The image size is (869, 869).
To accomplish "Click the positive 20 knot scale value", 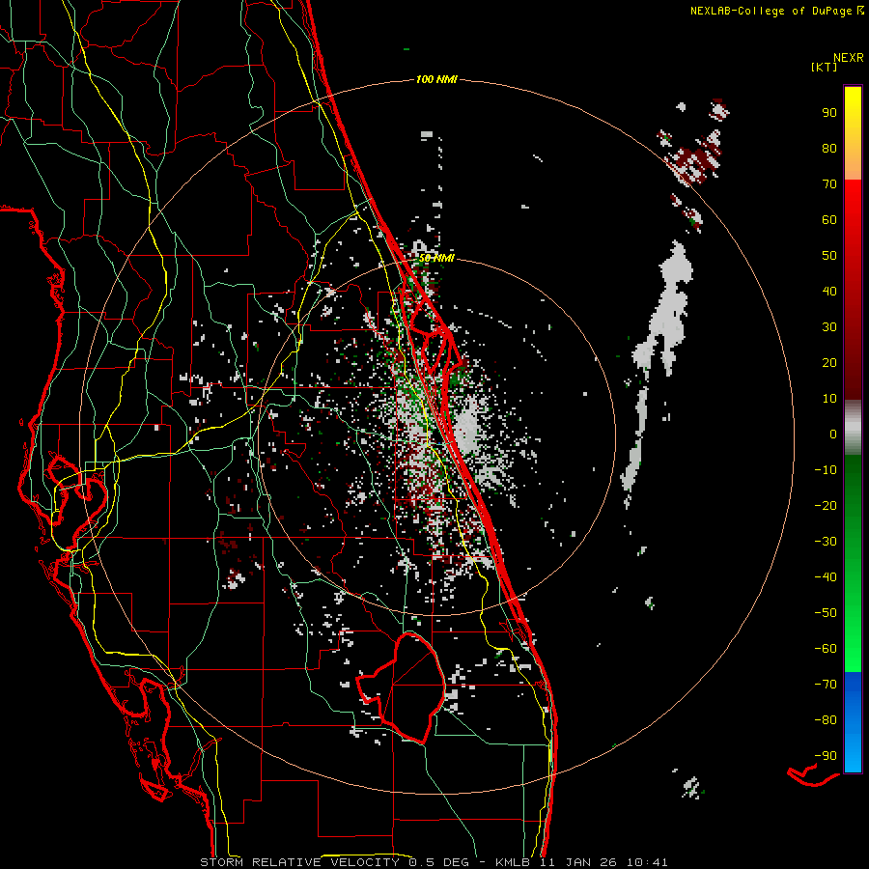I will click(x=829, y=362).
